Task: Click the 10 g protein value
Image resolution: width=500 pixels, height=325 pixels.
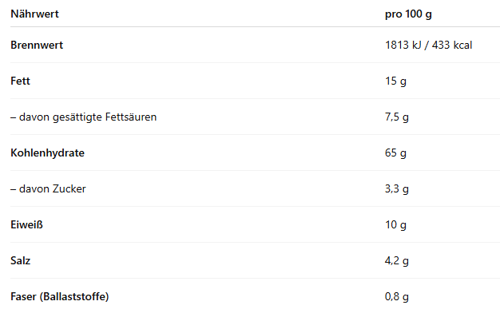Action: [x=396, y=224]
